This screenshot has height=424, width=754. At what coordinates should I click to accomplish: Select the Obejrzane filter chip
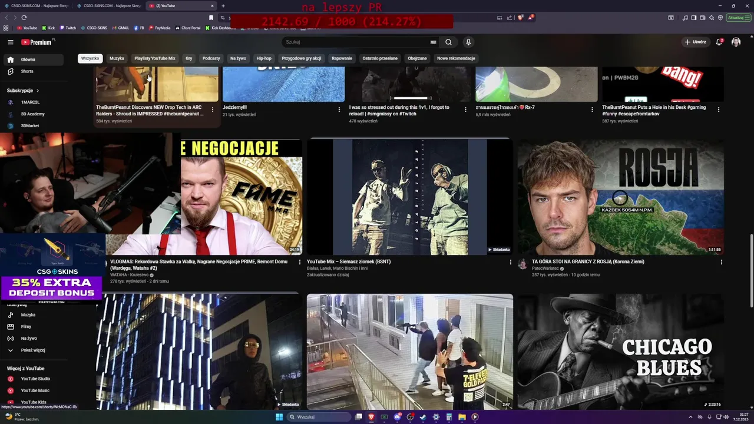coord(417,58)
